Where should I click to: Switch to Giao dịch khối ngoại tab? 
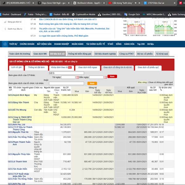point(88,68)
